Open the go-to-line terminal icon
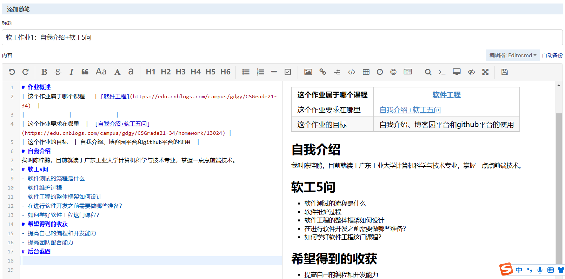 coord(442,72)
